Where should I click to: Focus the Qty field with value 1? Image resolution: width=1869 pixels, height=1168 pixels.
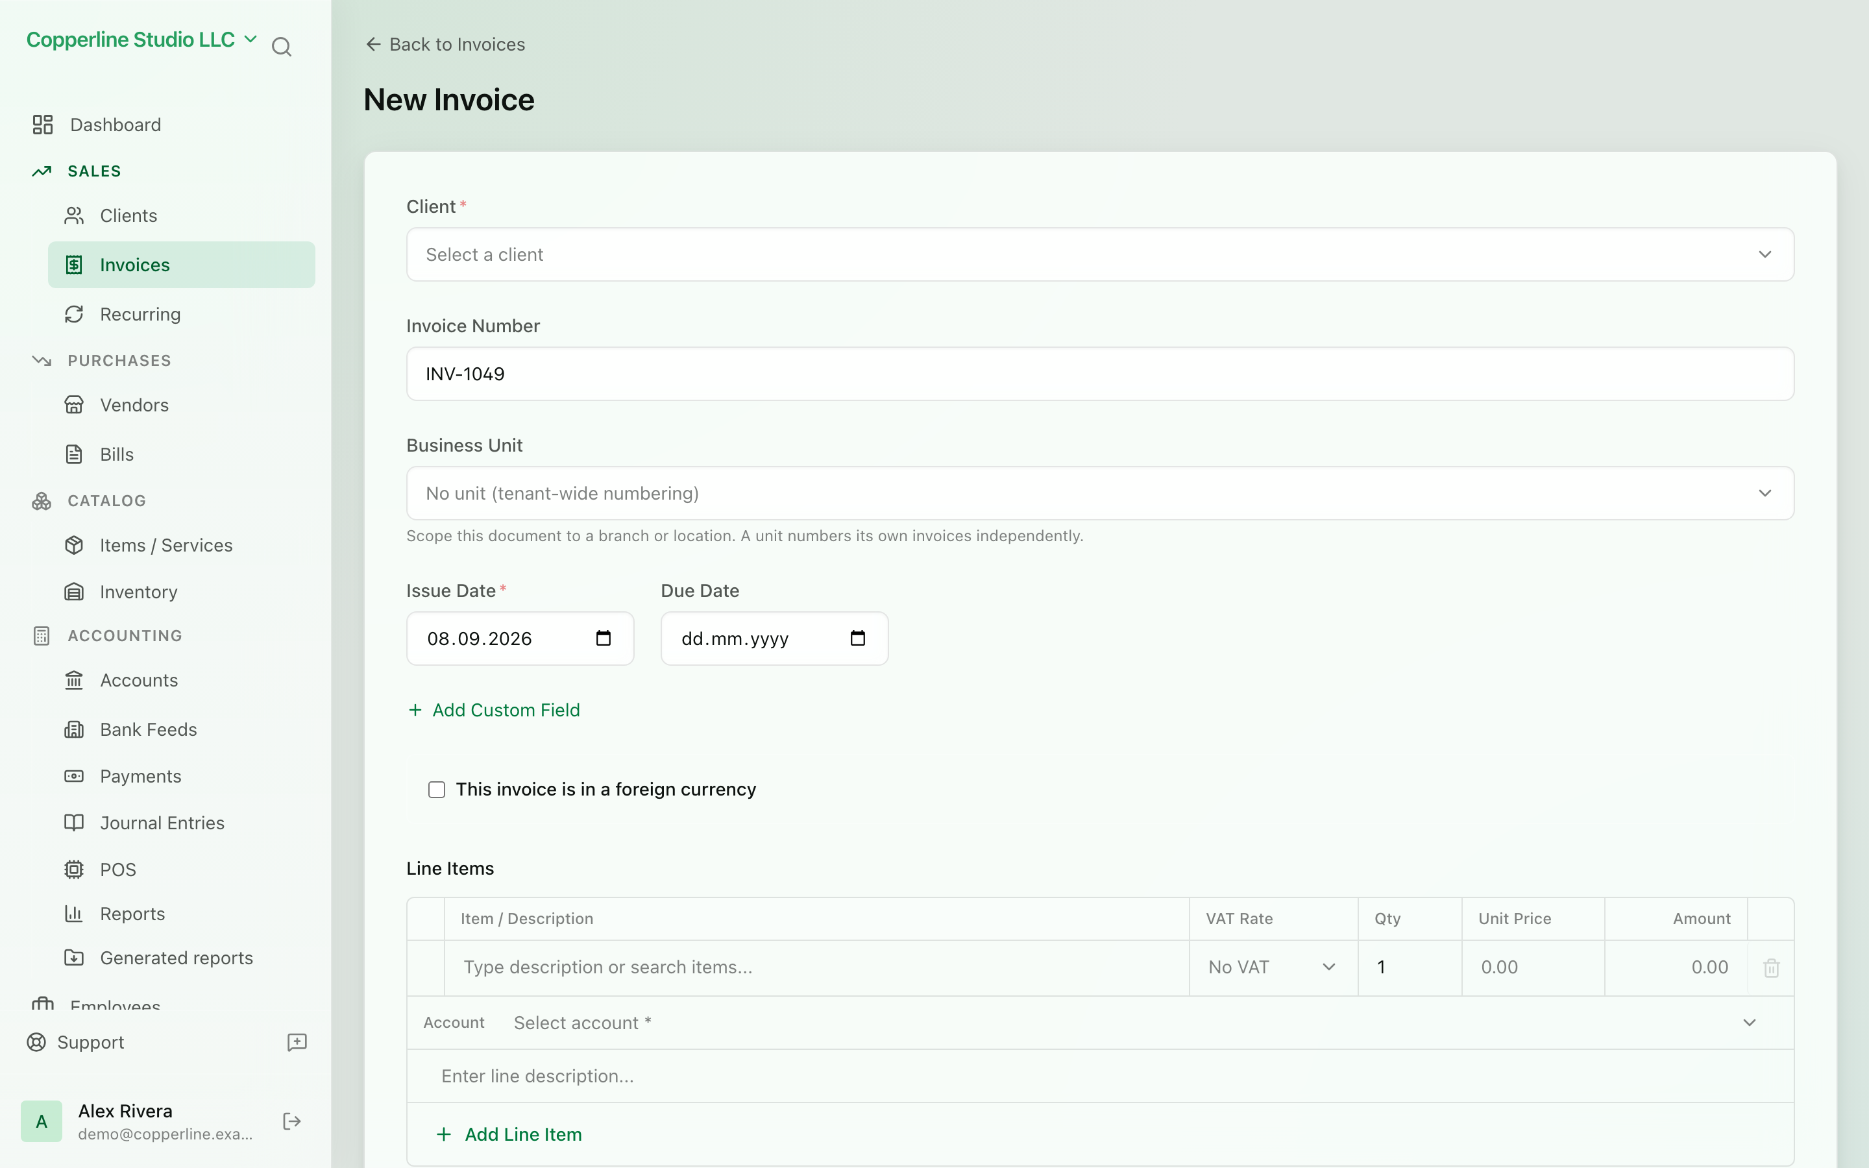[1410, 967]
